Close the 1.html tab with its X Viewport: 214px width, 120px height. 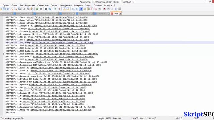(x=120, y=14)
